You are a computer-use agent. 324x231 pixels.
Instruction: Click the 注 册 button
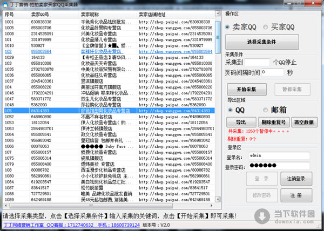(x=296, y=195)
